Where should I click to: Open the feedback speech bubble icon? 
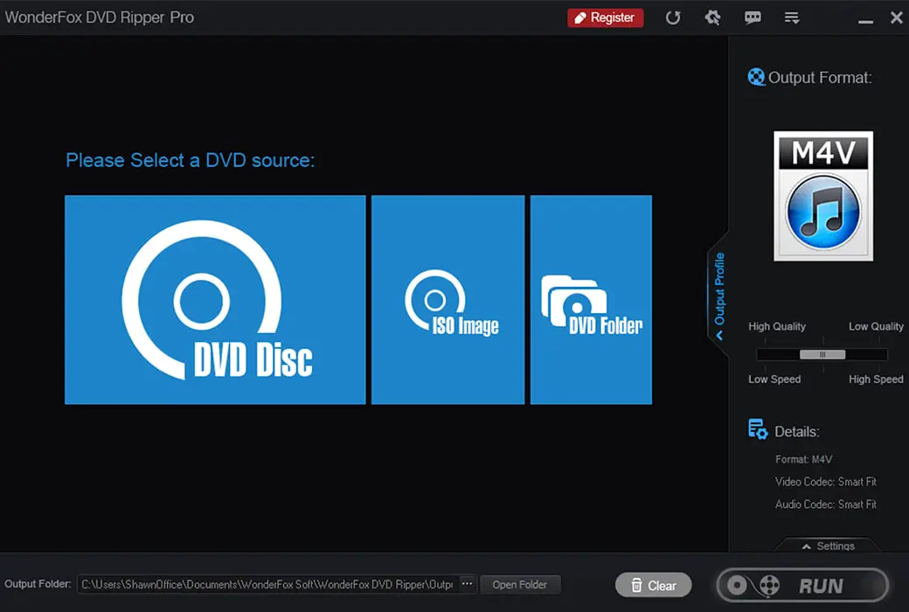coord(753,18)
